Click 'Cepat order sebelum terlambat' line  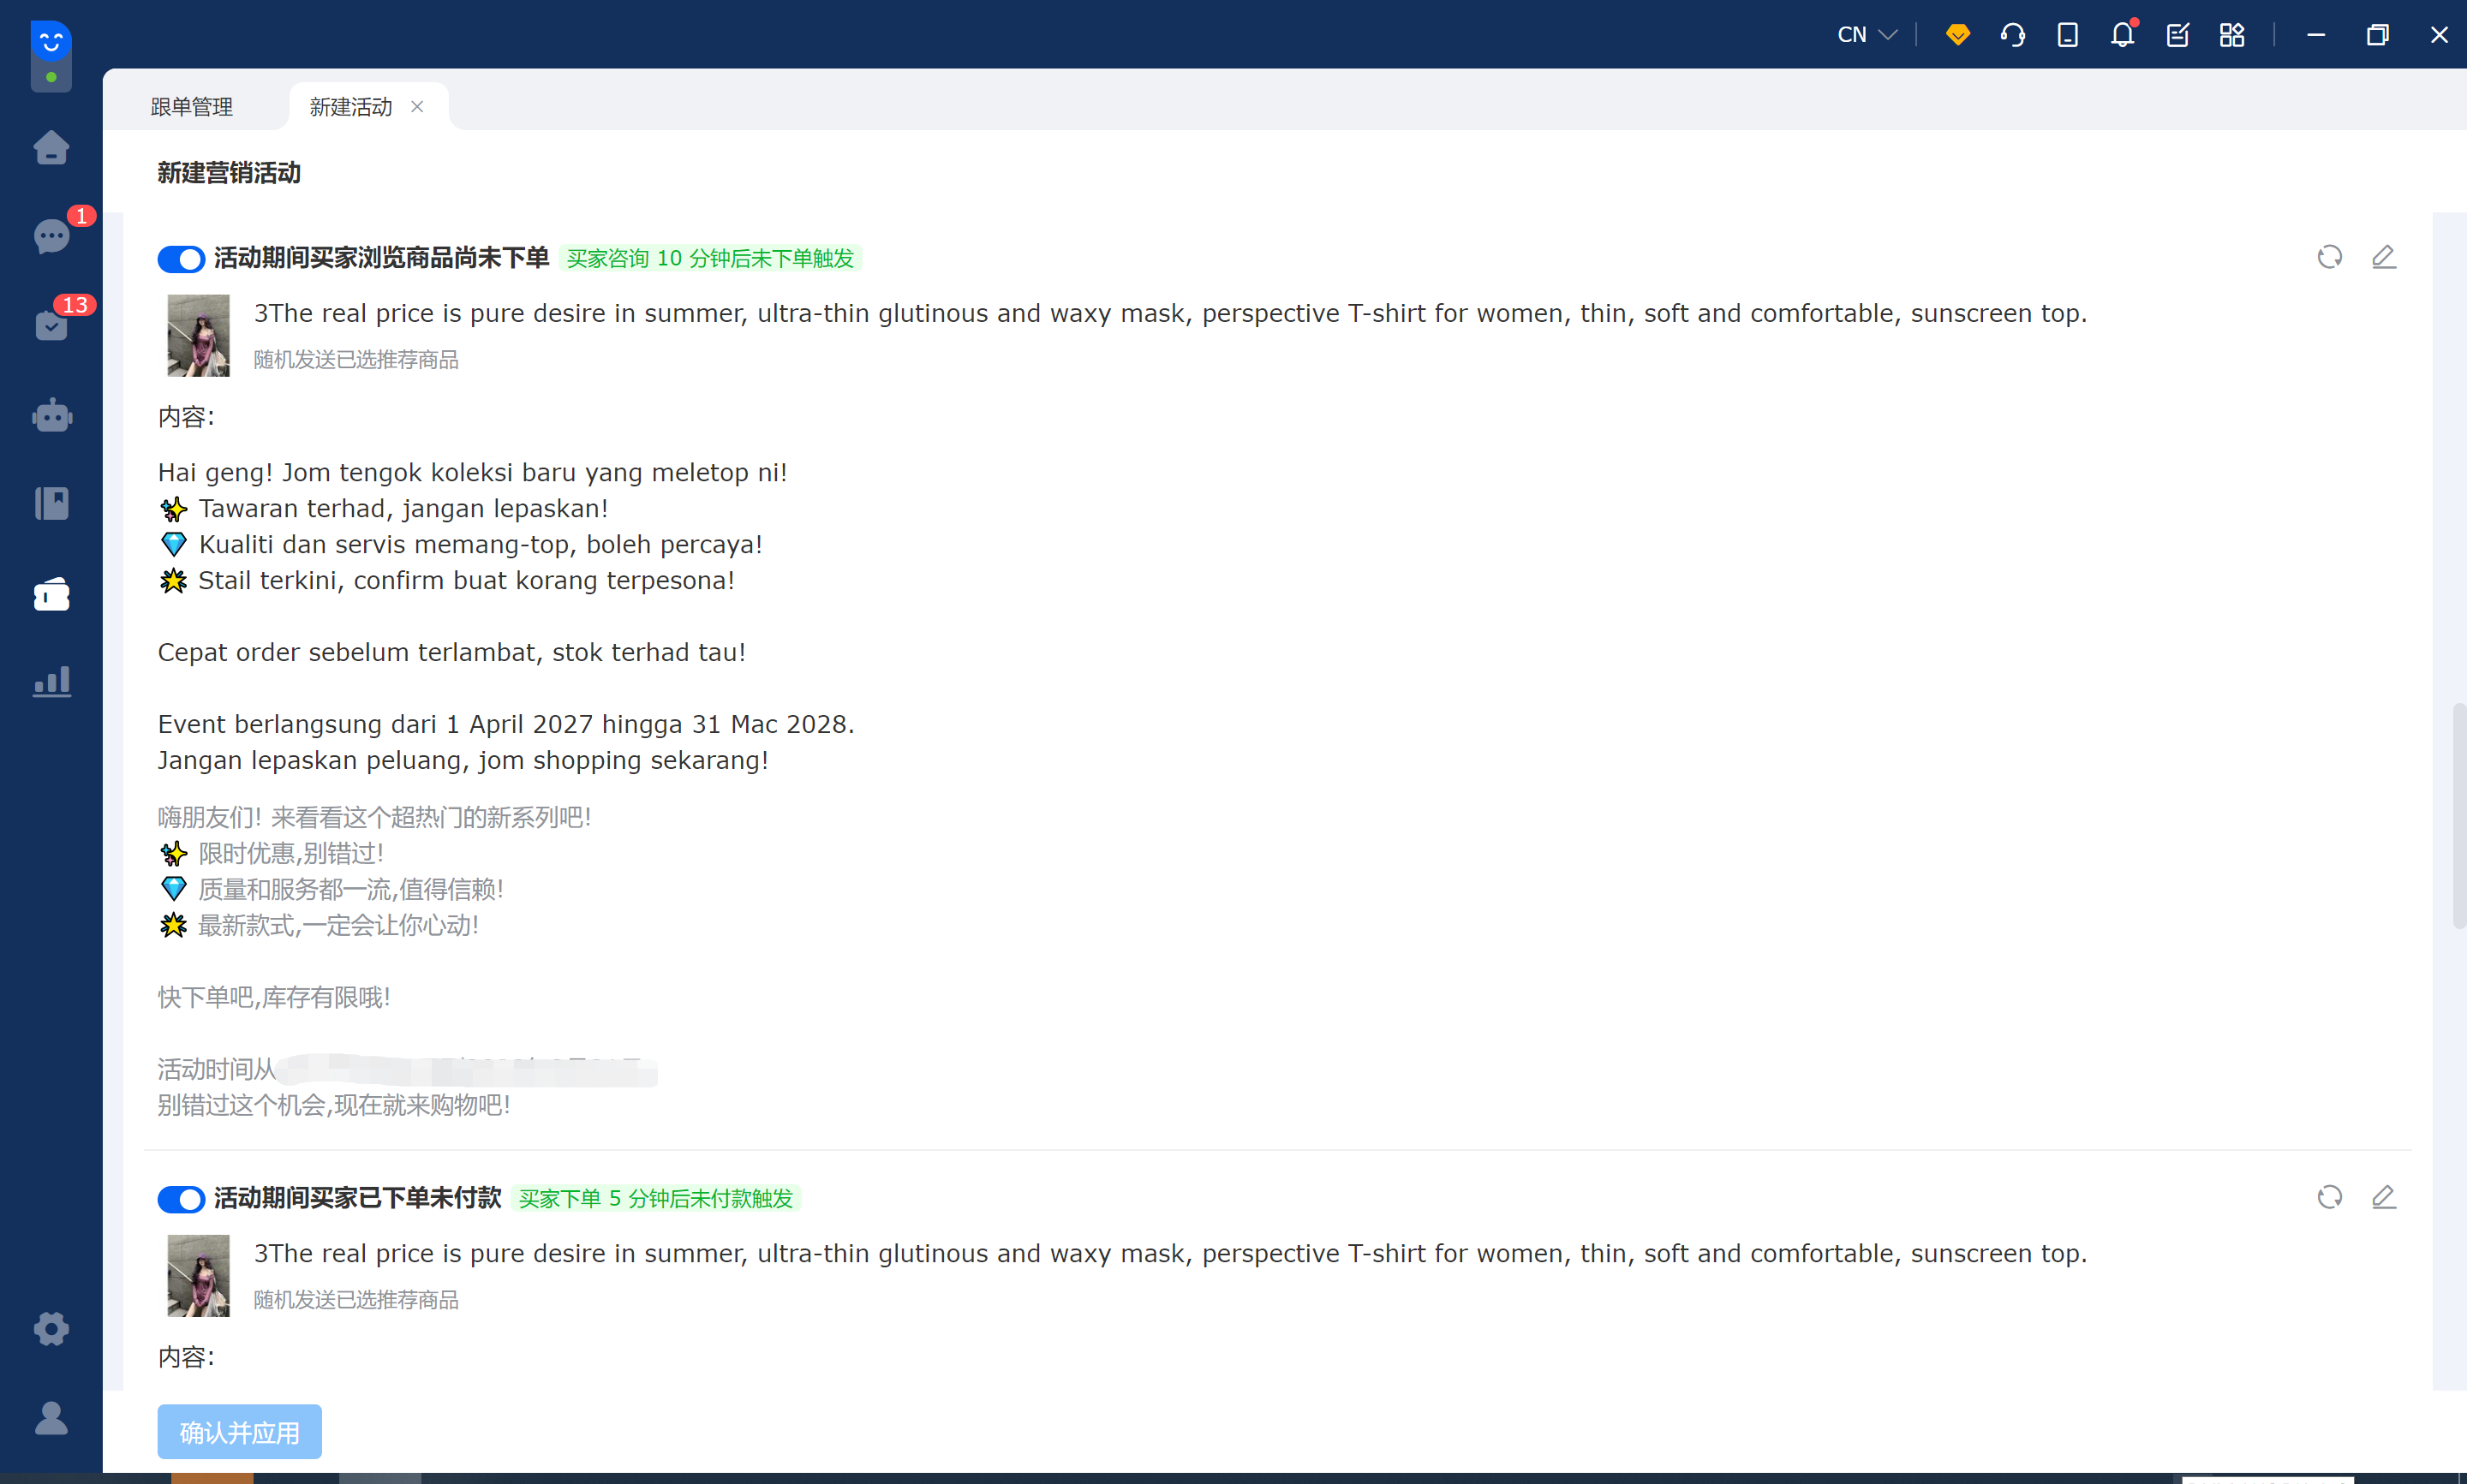452,652
